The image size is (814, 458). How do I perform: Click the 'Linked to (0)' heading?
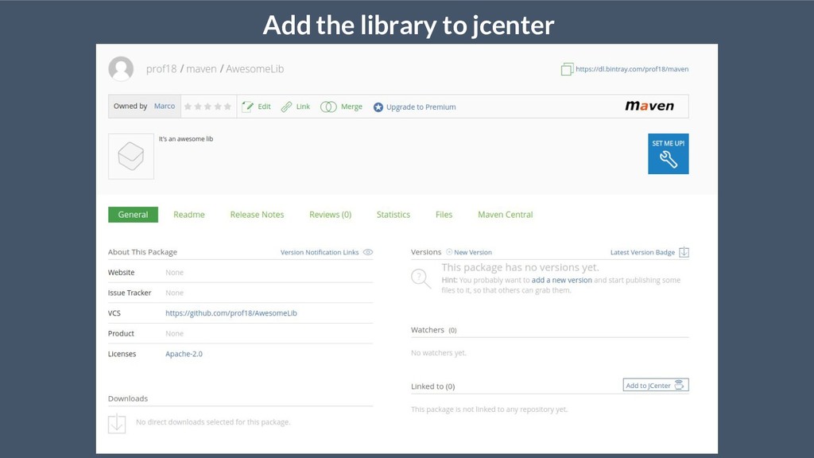pyautogui.click(x=433, y=386)
